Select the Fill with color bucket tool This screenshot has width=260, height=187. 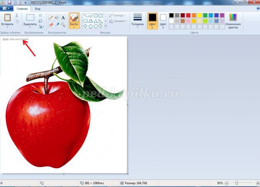[x=57, y=17]
